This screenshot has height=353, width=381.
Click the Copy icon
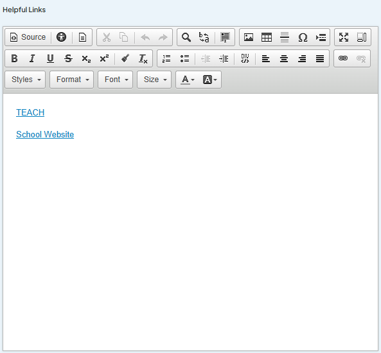123,37
